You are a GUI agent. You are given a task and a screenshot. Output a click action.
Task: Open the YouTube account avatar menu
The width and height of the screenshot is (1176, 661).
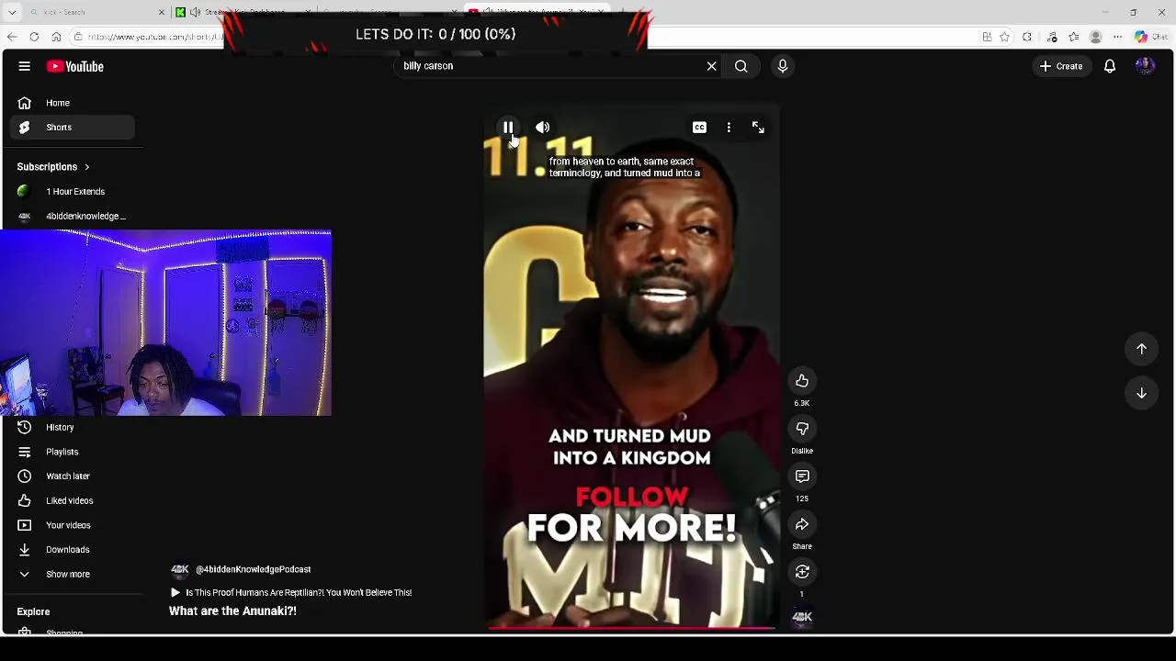point(1145,66)
